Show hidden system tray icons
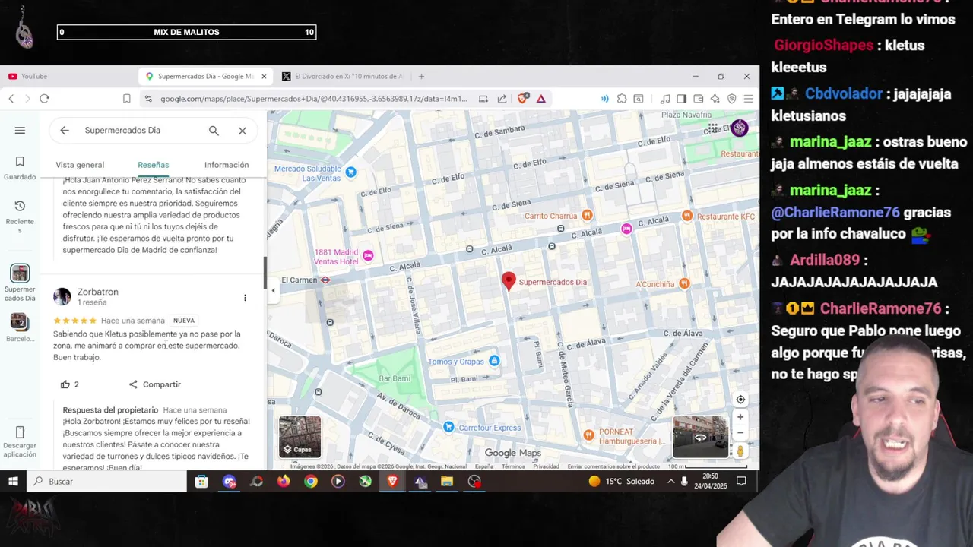Screen dimensions: 973x547 click(670, 481)
